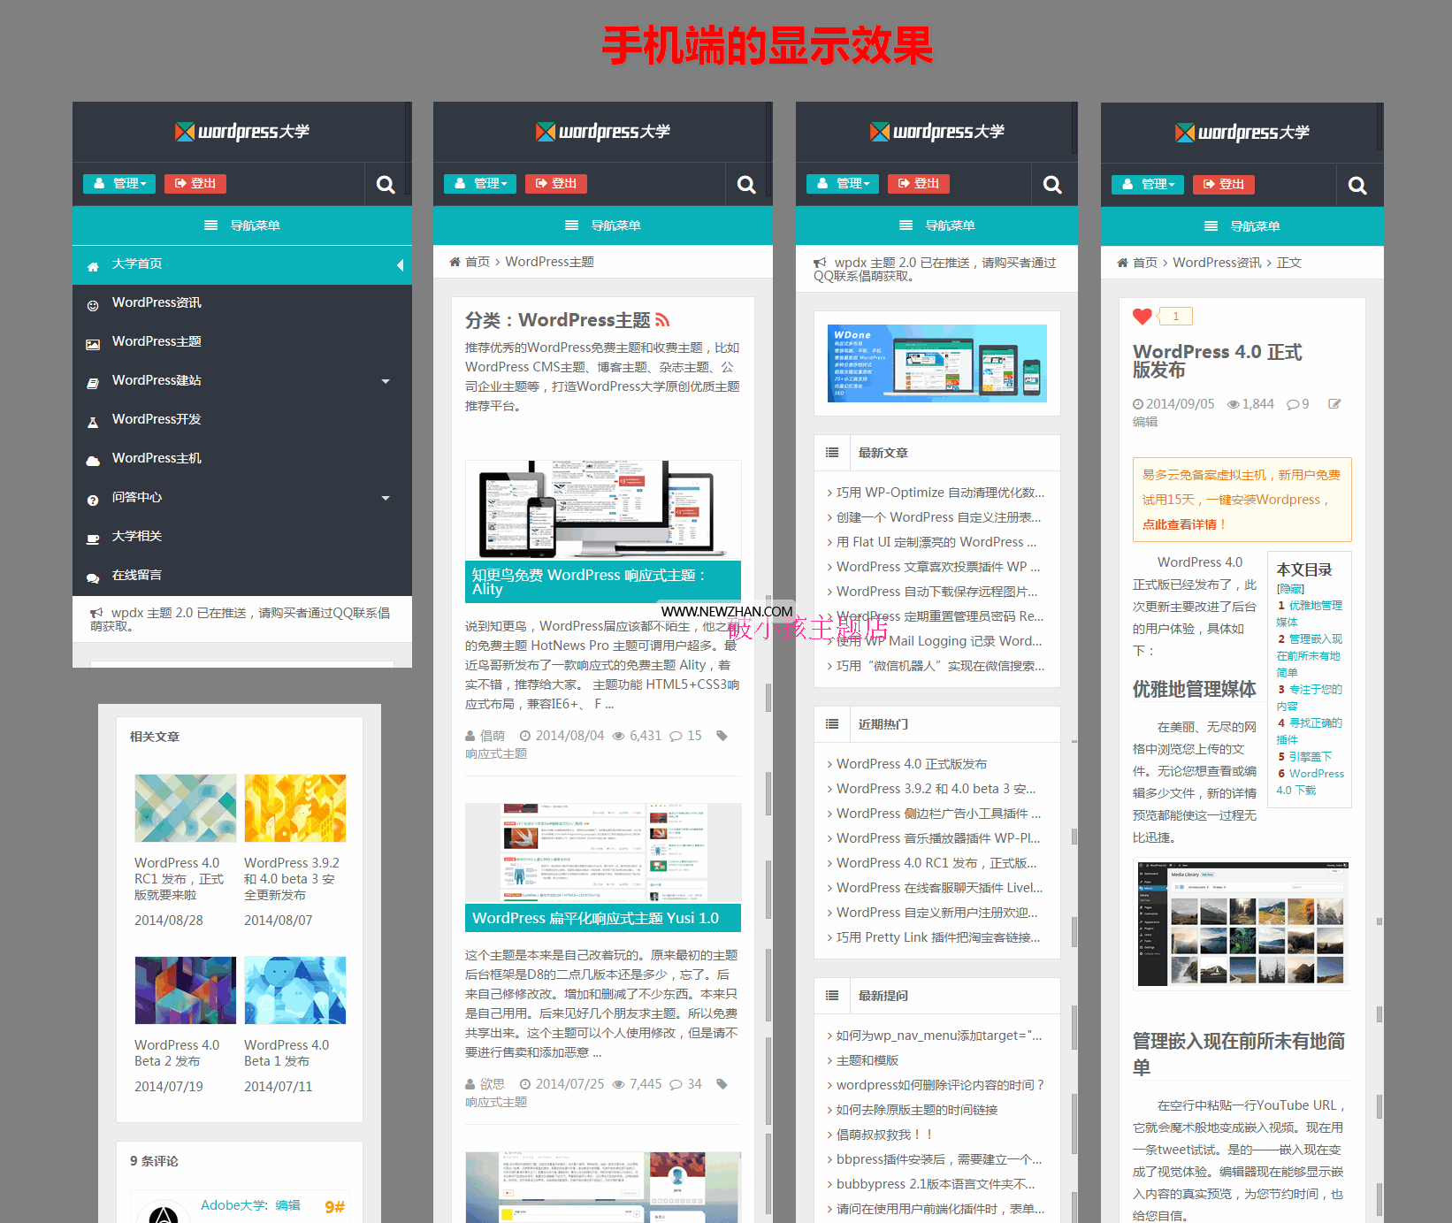Viewport: 1452px width, 1223px height.
Task: Select WordPress资讯 menu item
Action: [242, 303]
